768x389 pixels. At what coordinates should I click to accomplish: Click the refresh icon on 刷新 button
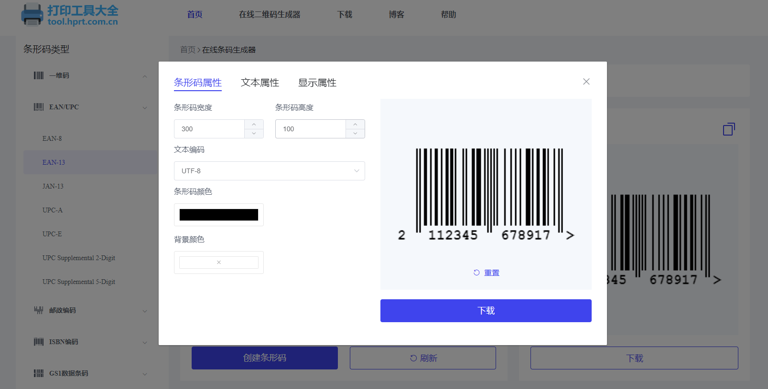tap(413, 358)
